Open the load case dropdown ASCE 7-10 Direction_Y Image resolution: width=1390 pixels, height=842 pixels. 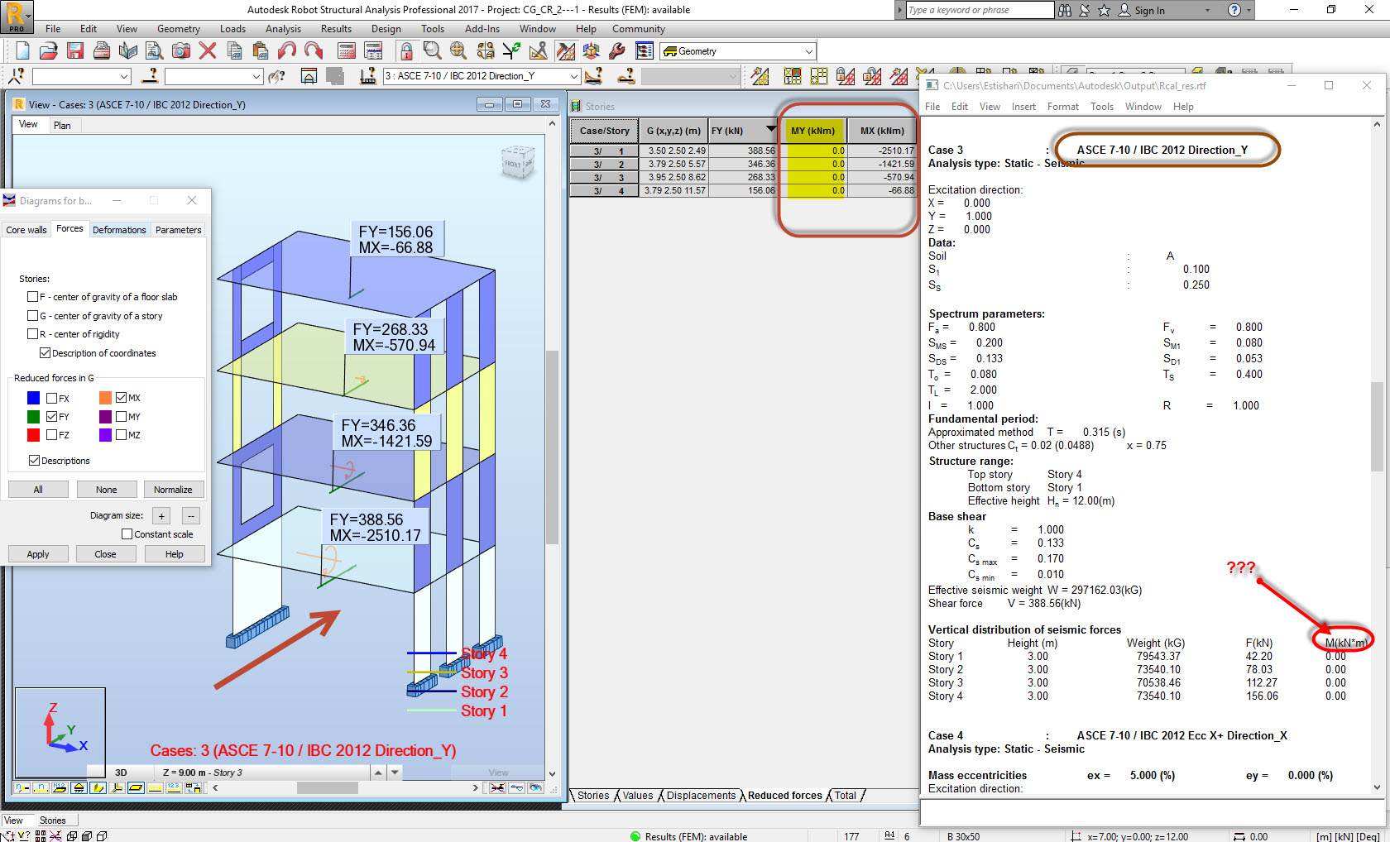point(573,76)
